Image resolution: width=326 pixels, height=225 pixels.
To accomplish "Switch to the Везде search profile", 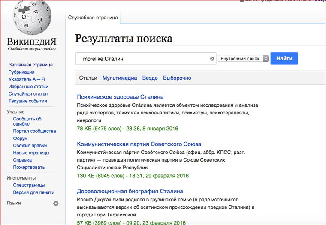I will pyautogui.click(x=150, y=78).
